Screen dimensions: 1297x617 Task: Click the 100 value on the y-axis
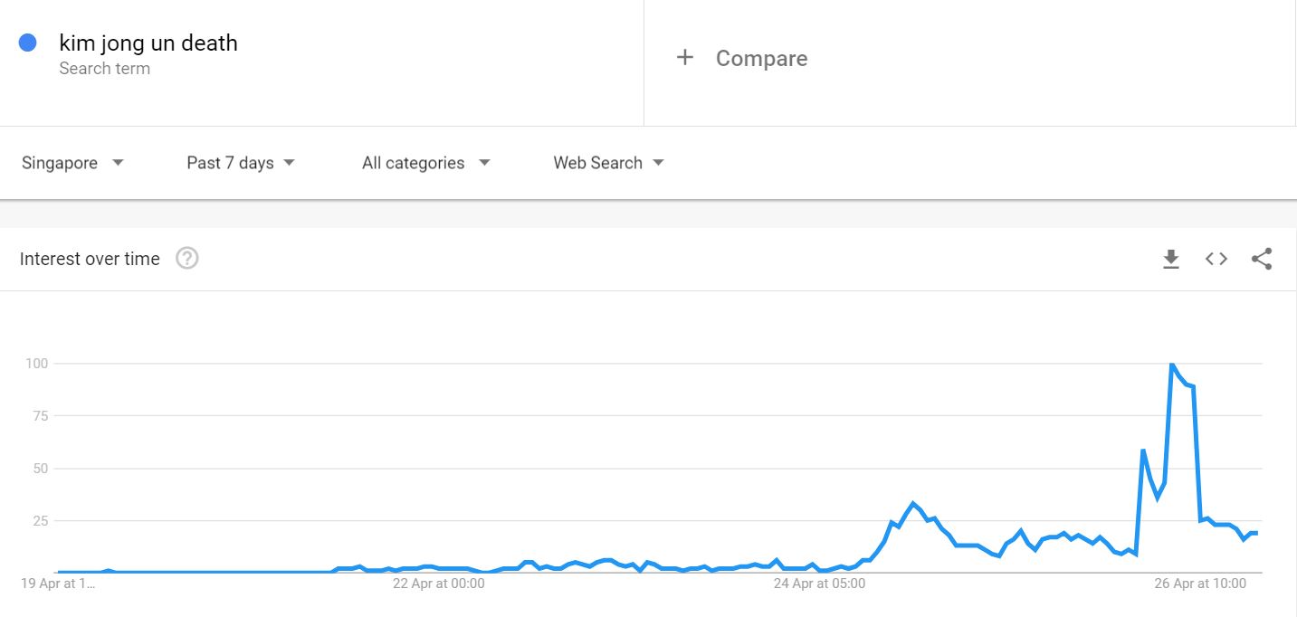tap(36, 364)
